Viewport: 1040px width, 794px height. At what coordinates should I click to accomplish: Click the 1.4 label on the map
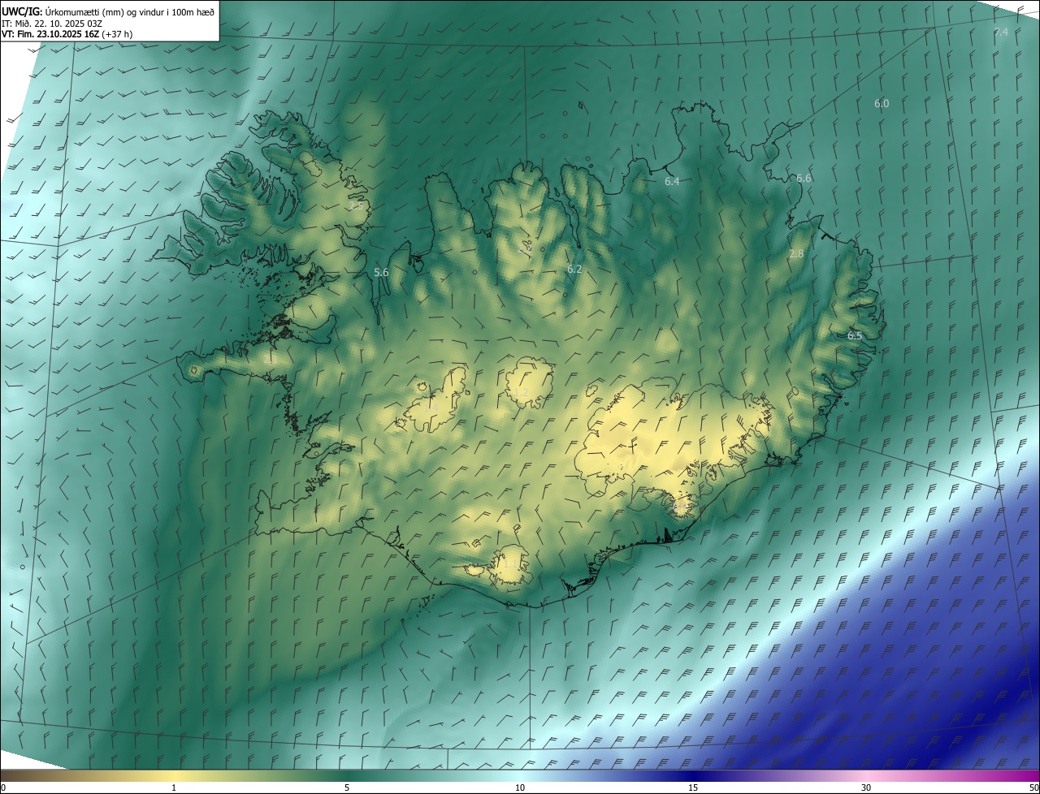point(431,408)
